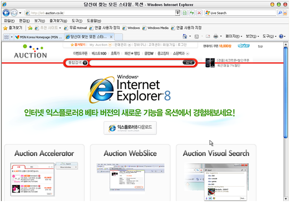Open the Windows favorites bar link
290x202 pixels.
point(131,28)
